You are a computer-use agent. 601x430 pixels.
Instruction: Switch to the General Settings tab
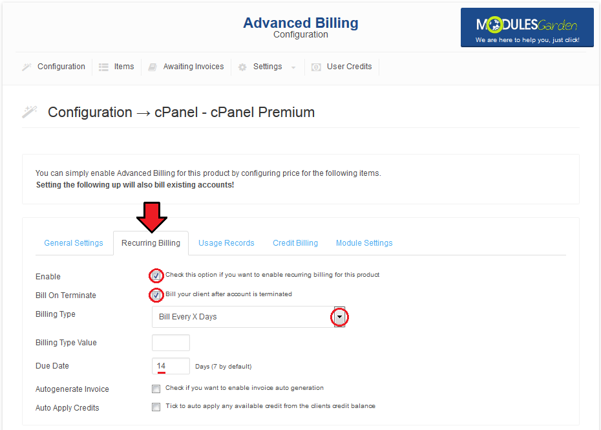click(74, 243)
